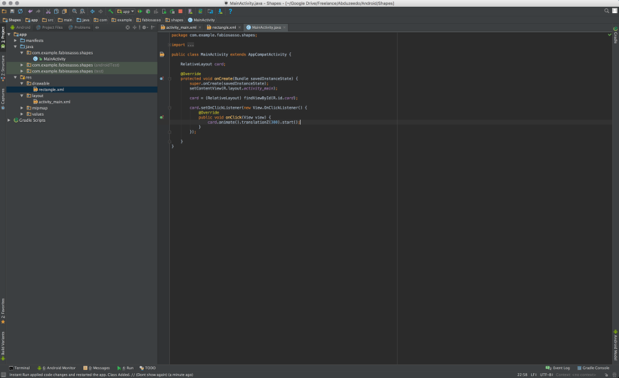The height and width of the screenshot is (378, 619).
Task: Close the MainActivity.java editor tab
Action: [284, 28]
